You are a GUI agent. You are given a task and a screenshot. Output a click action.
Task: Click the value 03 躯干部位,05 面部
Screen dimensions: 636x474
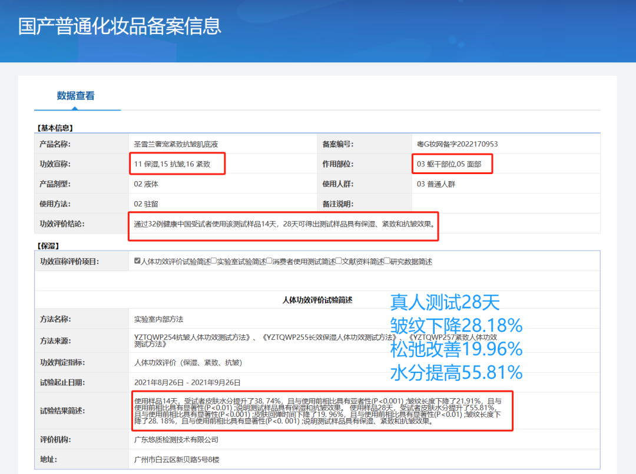coord(449,164)
